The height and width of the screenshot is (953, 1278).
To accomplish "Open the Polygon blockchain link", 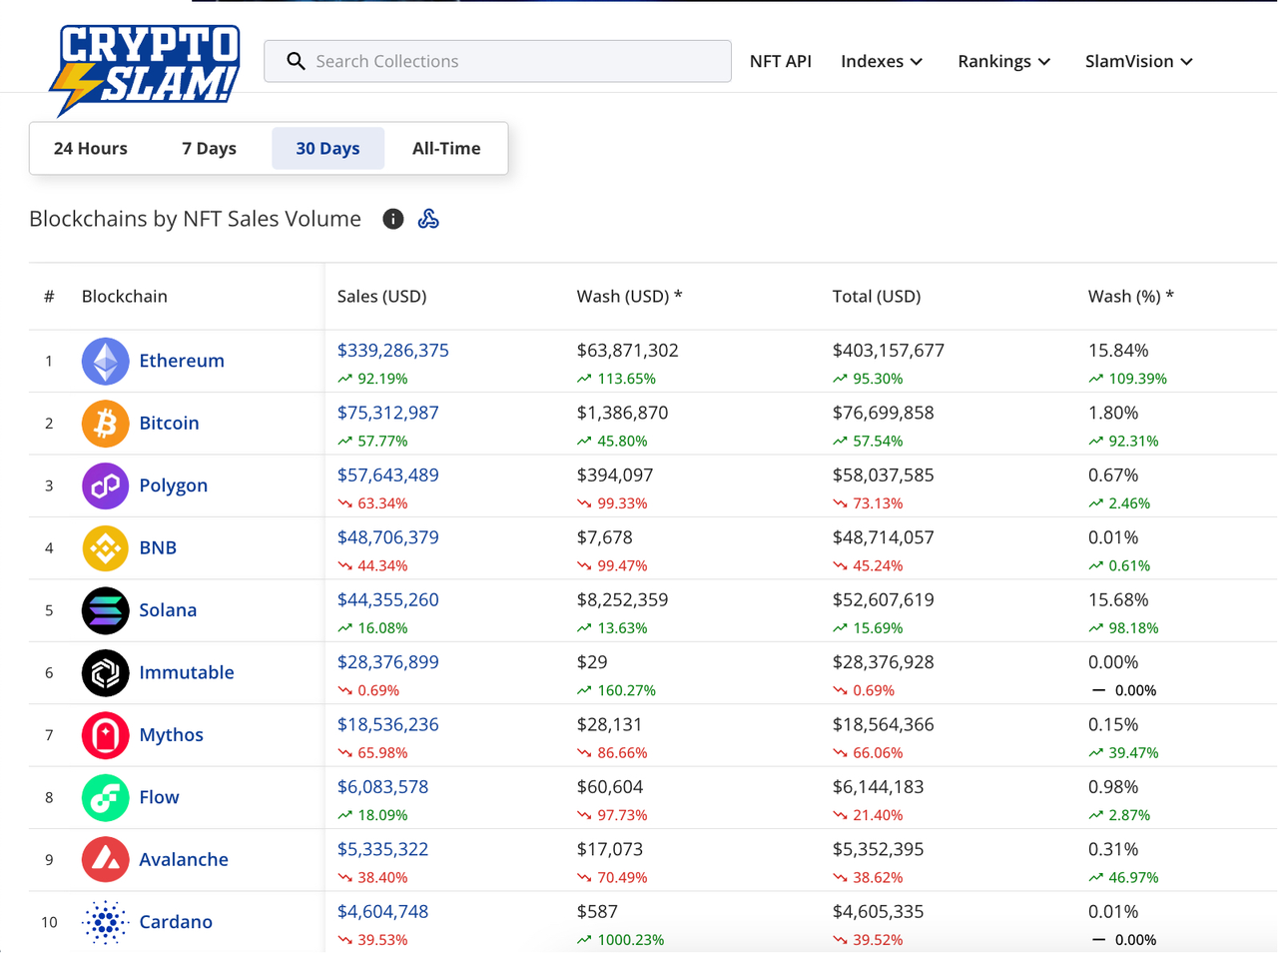I will point(174,485).
